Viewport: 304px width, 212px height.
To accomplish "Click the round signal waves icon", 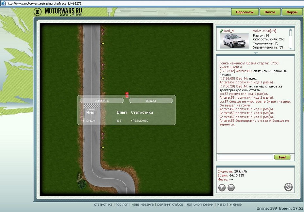I will [231, 187].
